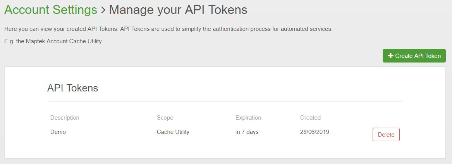Click the API Tokens panel heading
The width and height of the screenshot is (452, 164).
pos(72,88)
